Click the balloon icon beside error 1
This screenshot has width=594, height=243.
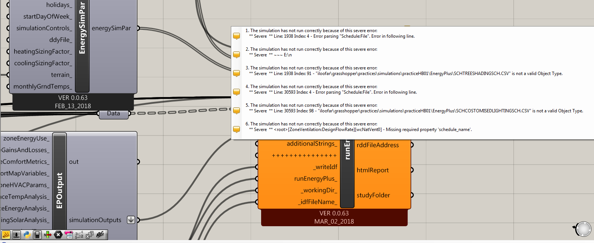point(236,36)
